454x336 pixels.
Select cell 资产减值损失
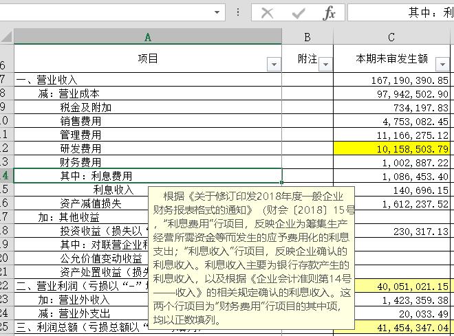click(81, 203)
